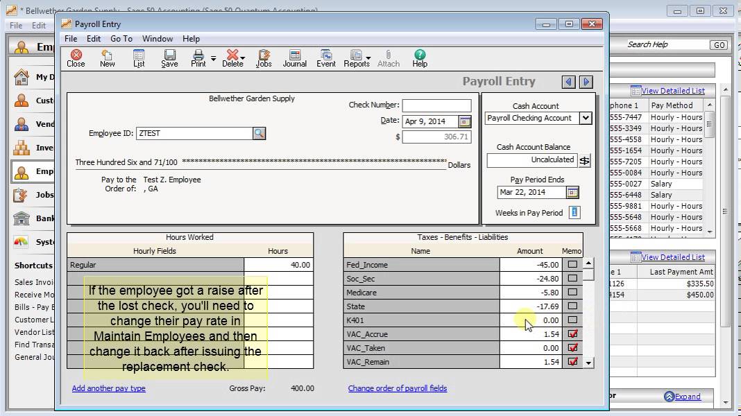
Task: Click the Event toolbar icon
Action: pyautogui.click(x=326, y=58)
